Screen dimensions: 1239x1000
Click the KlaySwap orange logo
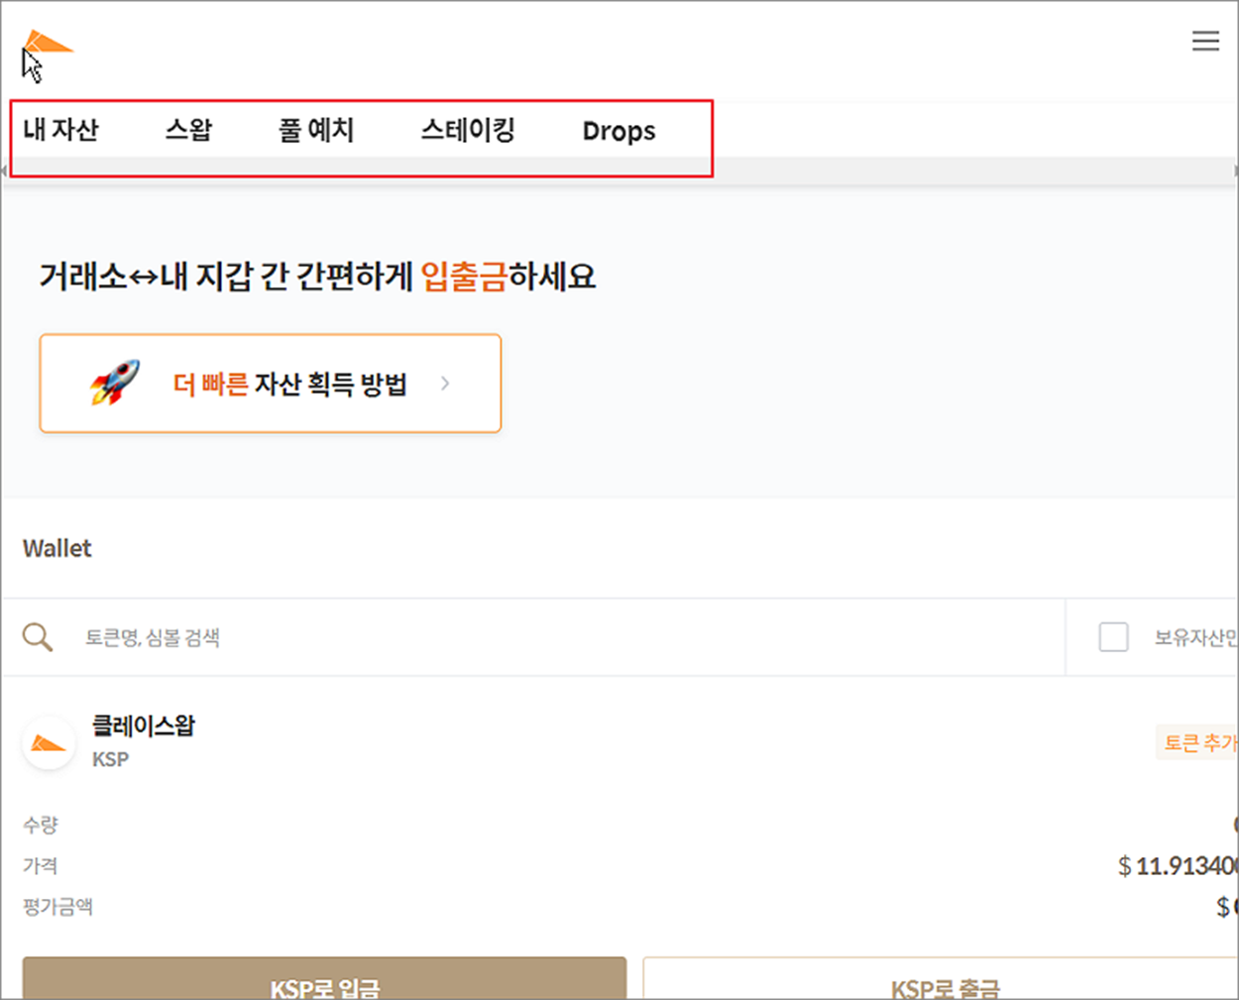pyautogui.click(x=48, y=44)
